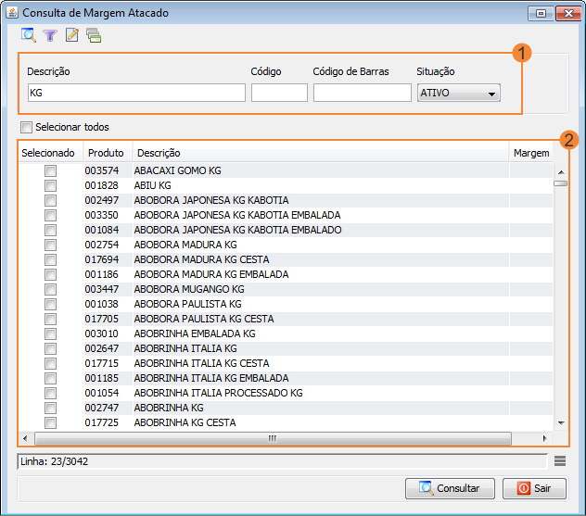The image size is (586, 516).
Task: Open the purple filter funnel tool
Action: pyautogui.click(x=50, y=35)
